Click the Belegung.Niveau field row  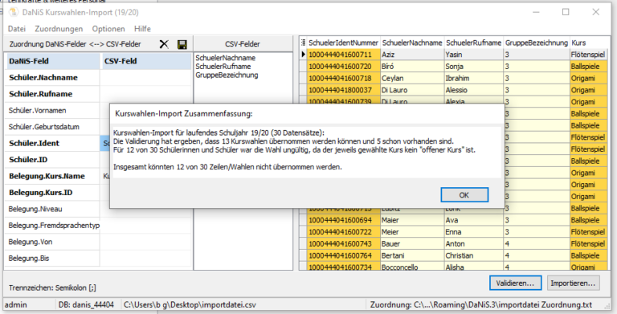pos(97,209)
